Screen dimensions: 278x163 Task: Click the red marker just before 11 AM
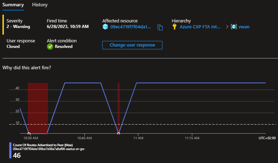pos(119,133)
